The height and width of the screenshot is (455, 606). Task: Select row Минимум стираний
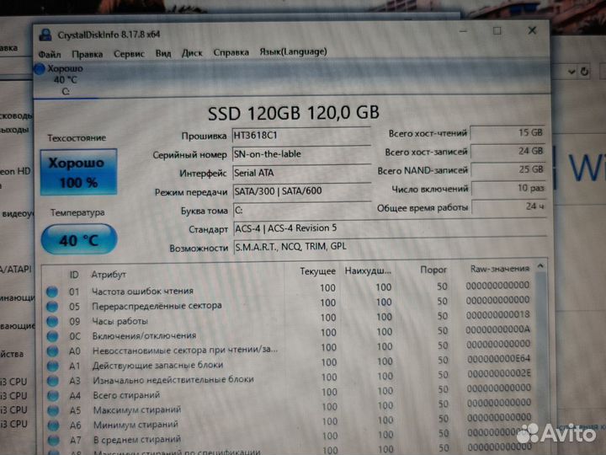(290, 421)
